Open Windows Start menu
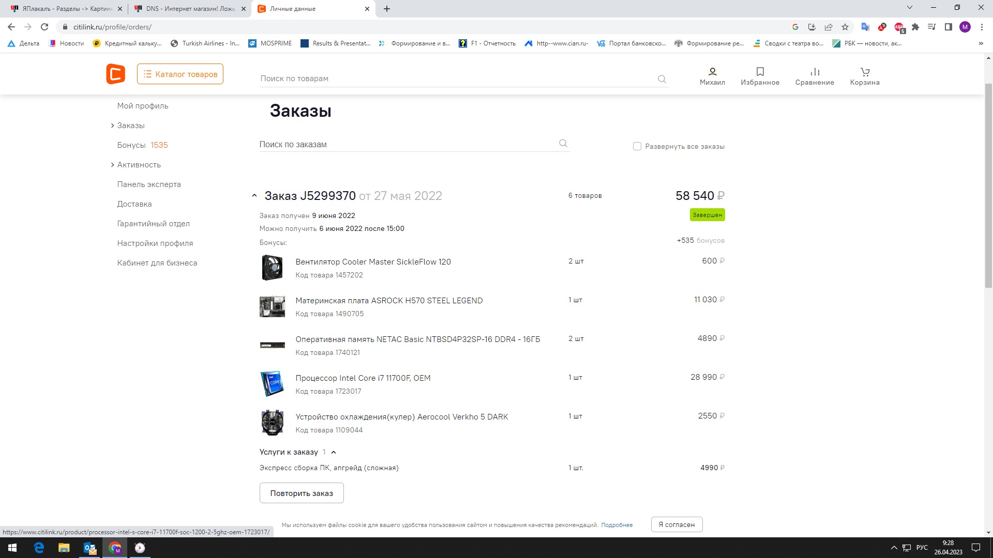993x558 pixels. click(12, 548)
